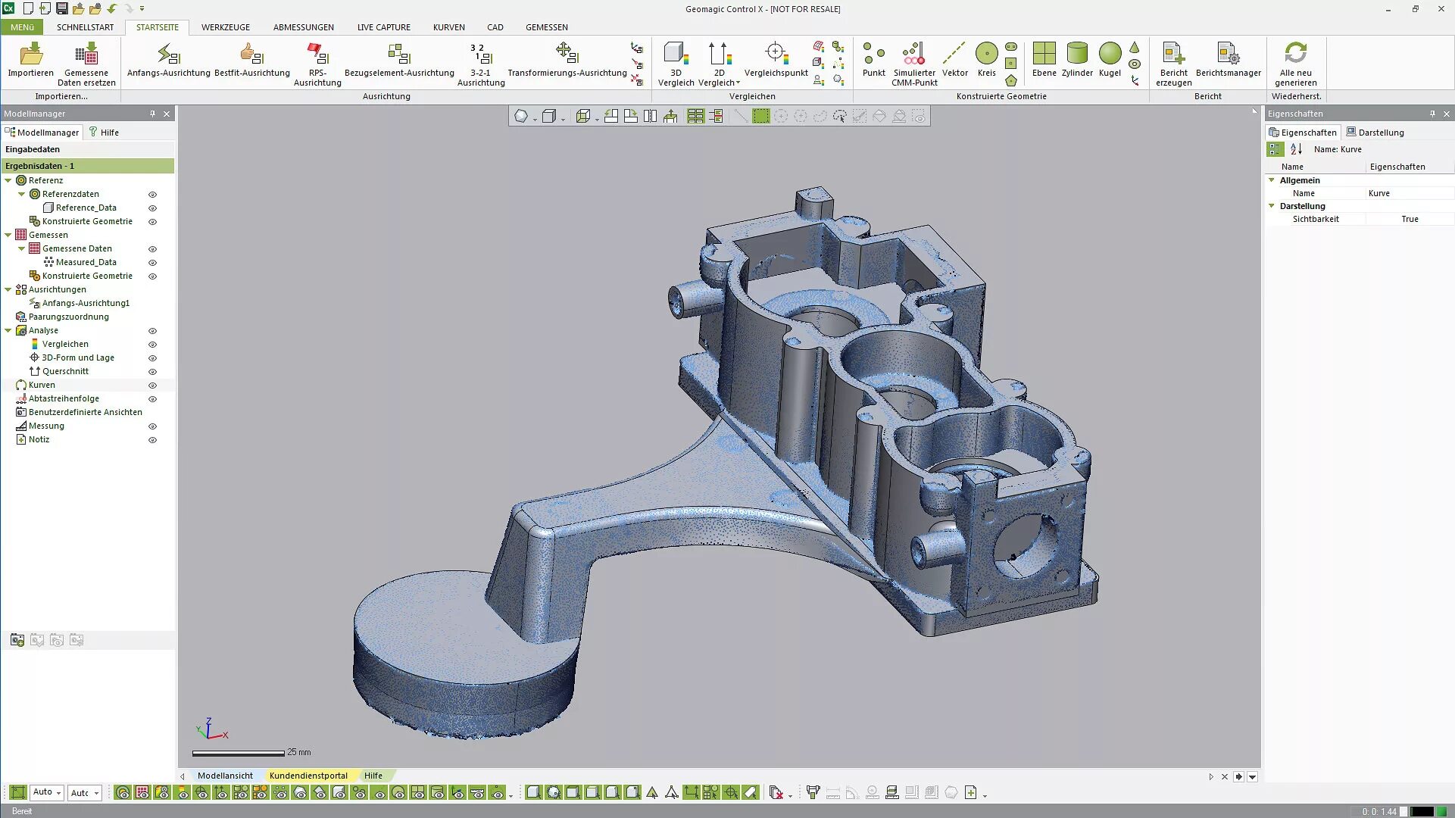Switch to the WERKZEUGE ribbon tab
1455x818 pixels.
click(x=225, y=27)
